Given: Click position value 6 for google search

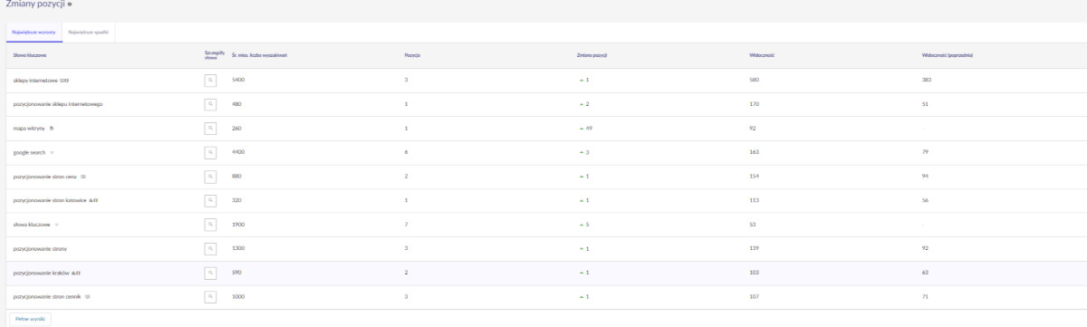Looking at the screenshot, I should [x=406, y=152].
